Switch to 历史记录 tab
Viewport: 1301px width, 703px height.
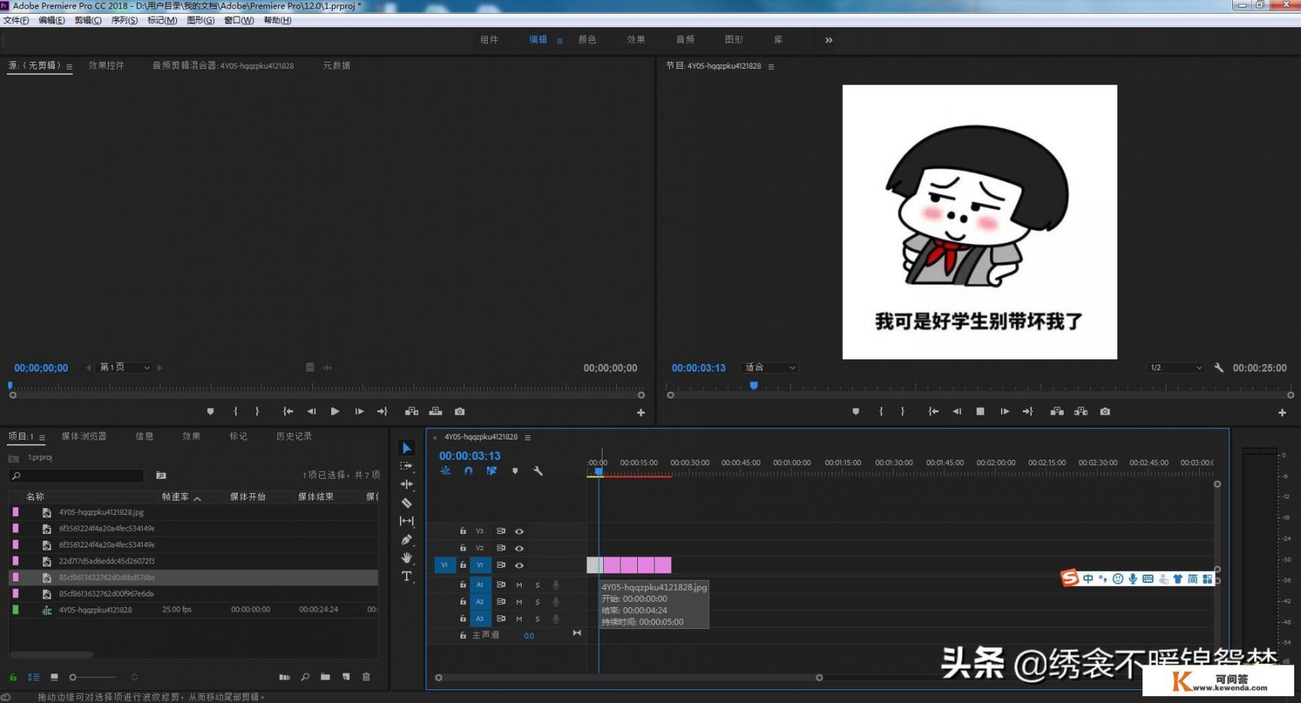pyautogui.click(x=294, y=436)
